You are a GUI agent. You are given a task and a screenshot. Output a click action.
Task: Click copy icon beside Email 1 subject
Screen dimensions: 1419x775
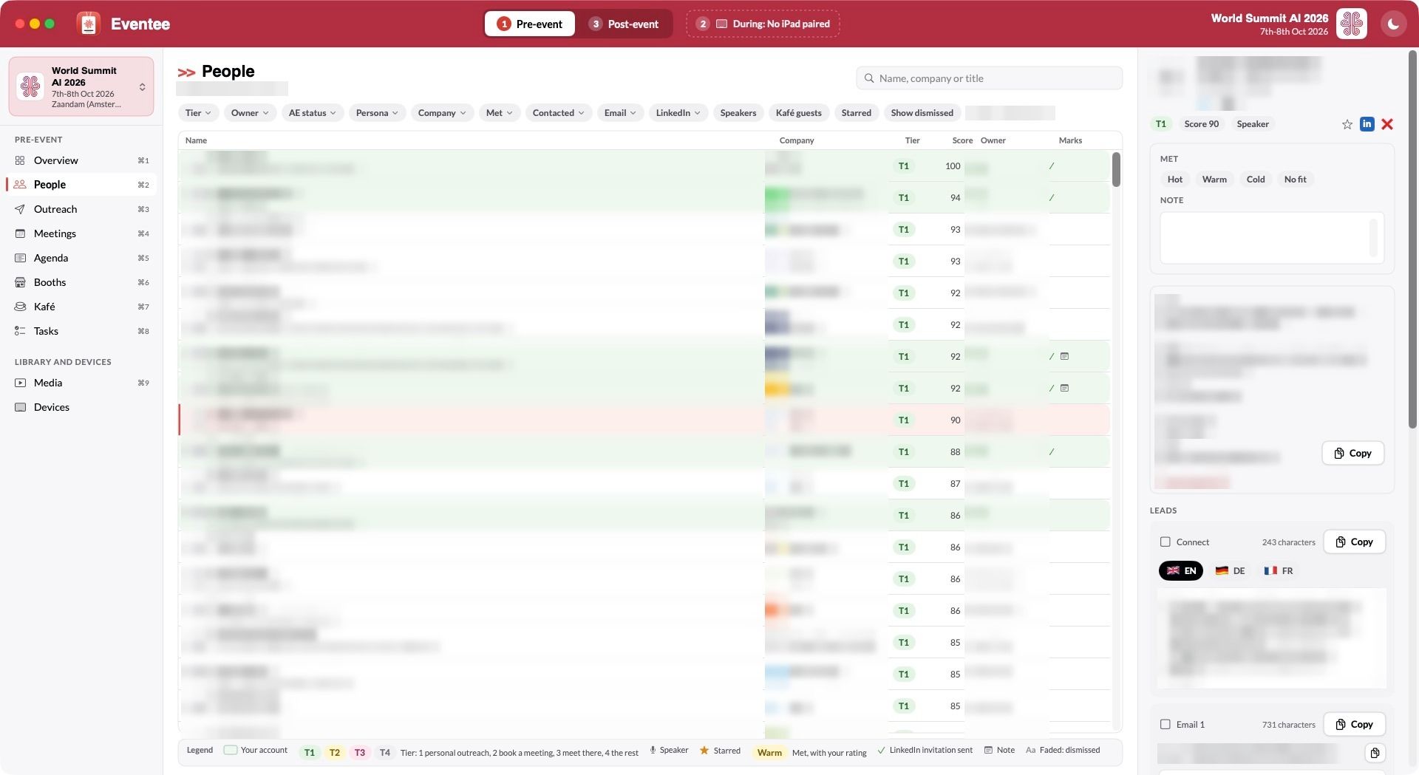[1374, 753]
